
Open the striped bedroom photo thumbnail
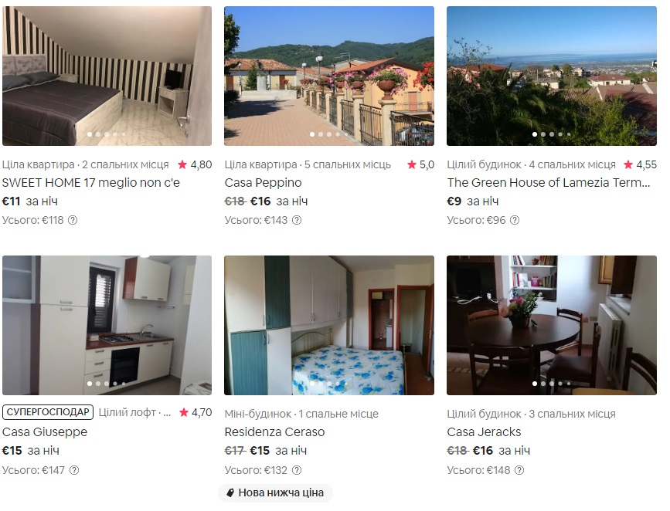pyautogui.click(x=107, y=76)
